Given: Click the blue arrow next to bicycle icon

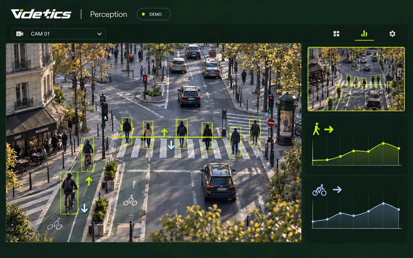Looking at the screenshot, I should click(337, 190).
